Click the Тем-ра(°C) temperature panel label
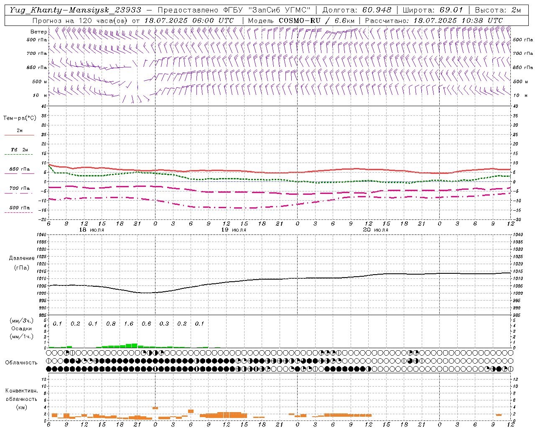 20,118
